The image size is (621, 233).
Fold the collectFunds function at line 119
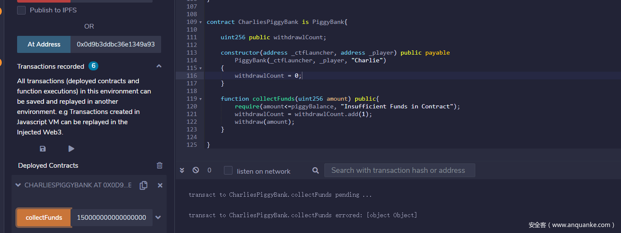[200, 99]
